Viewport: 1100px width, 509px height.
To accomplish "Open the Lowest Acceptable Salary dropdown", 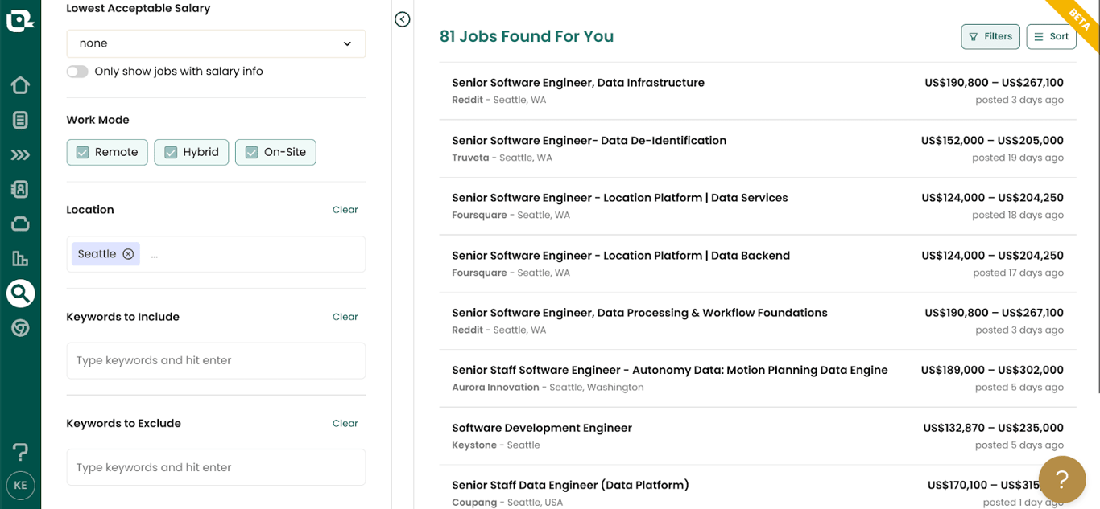I will click(216, 43).
